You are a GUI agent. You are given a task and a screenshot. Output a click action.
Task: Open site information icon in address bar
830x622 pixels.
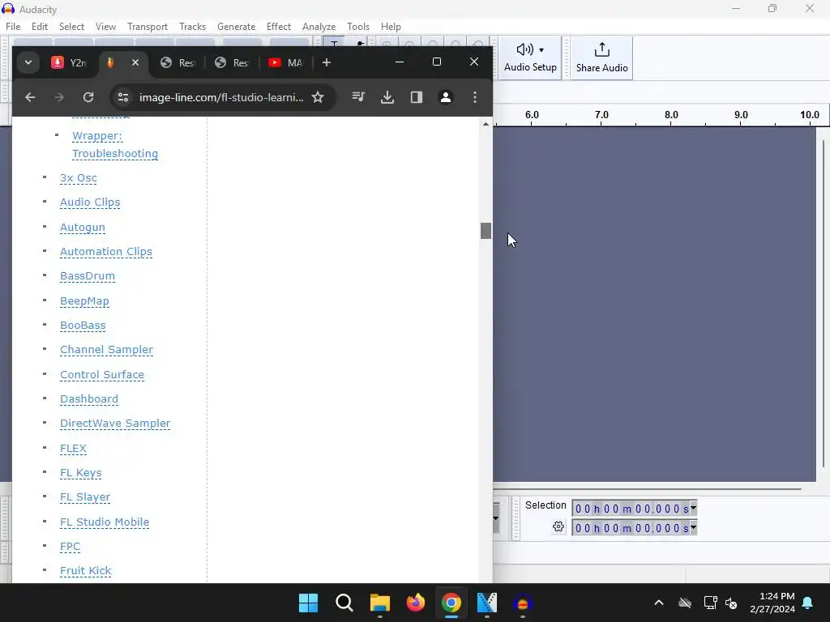point(123,97)
